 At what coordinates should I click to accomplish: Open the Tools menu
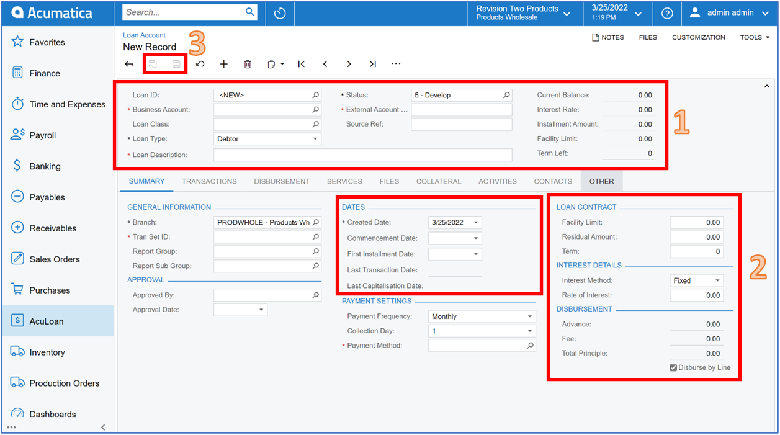point(755,38)
